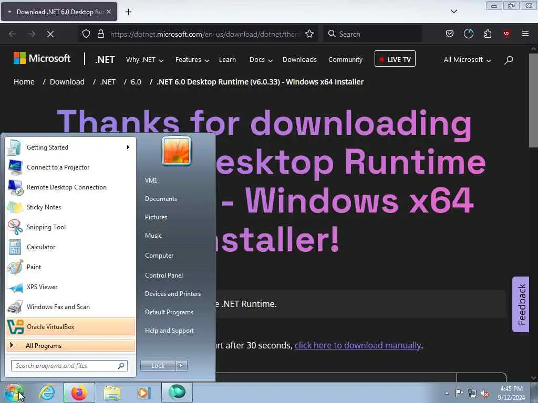538x403 pixels.
Task: Open Help and Support
Action: click(169, 331)
